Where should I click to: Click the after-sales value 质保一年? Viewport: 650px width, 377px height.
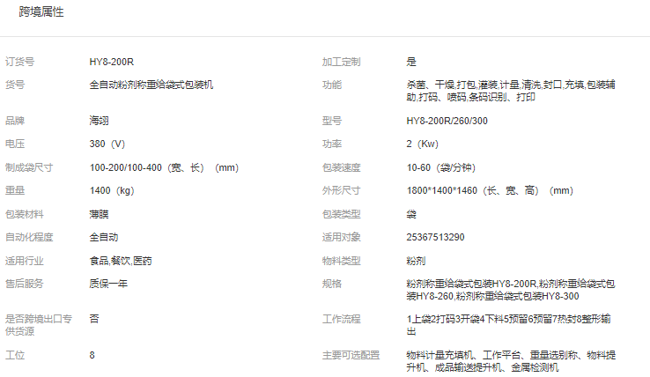(x=109, y=284)
